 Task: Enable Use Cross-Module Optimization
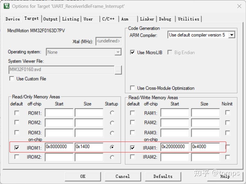coord(133,88)
